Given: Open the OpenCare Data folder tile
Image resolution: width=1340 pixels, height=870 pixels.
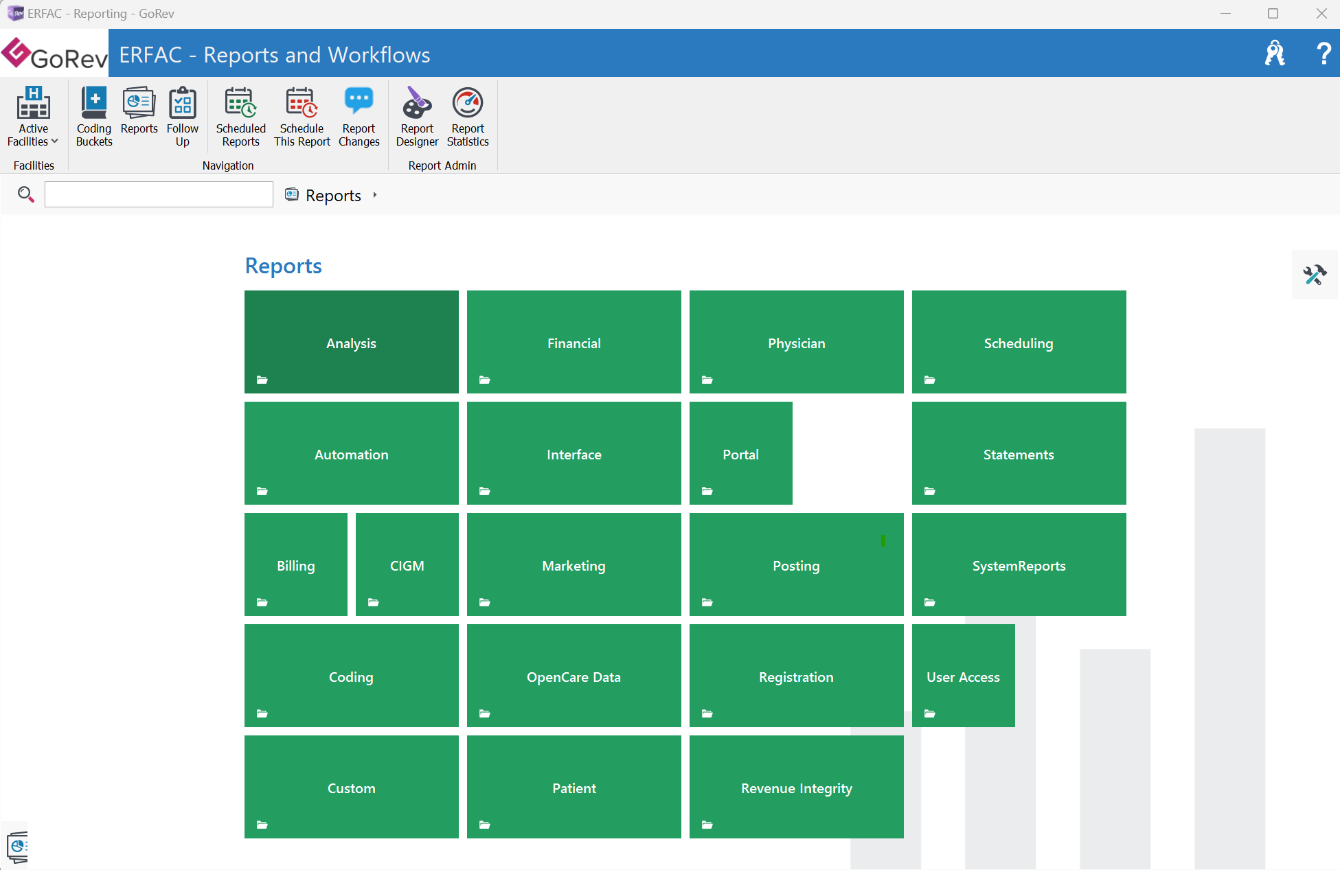Looking at the screenshot, I should [x=574, y=676].
